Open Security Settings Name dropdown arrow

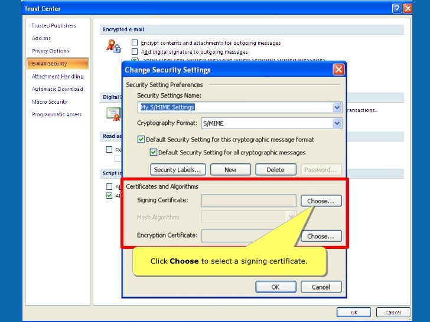337,107
